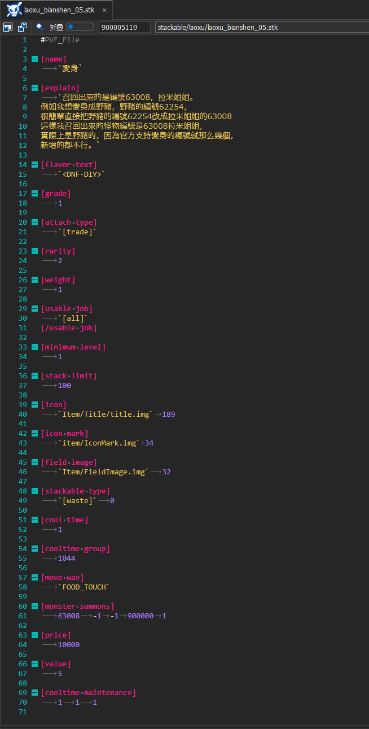Collapse the [flavor text] section
This screenshot has height=729, width=369.
click(x=34, y=165)
